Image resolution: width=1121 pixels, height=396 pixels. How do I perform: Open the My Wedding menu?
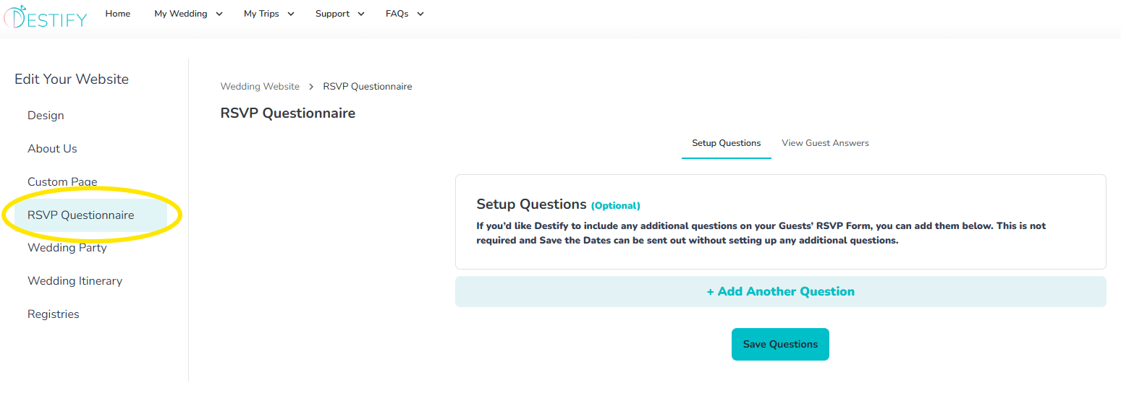(x=181, y=14)
